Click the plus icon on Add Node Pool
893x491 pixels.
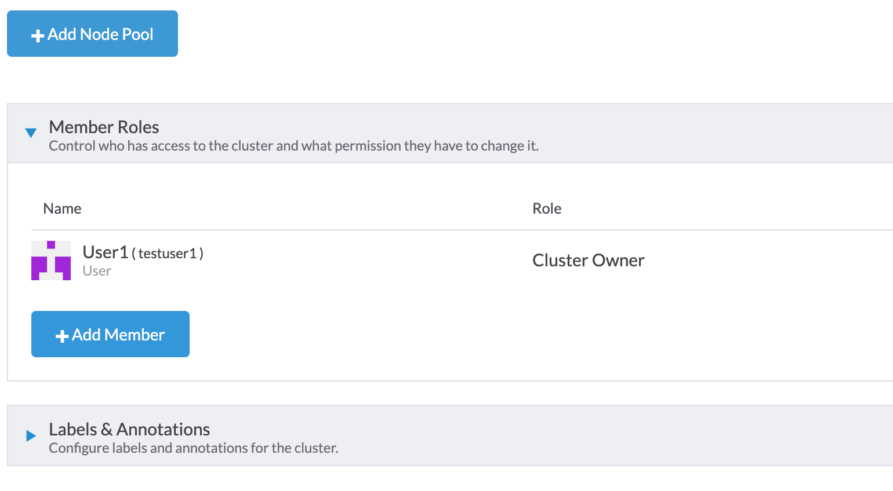pyautogui.click(x=37, y=34)
